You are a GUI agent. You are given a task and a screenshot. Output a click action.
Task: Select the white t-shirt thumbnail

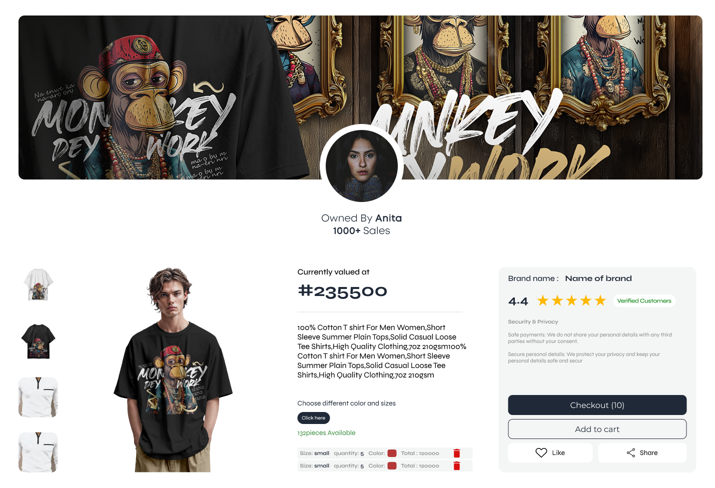coord(39,285)
